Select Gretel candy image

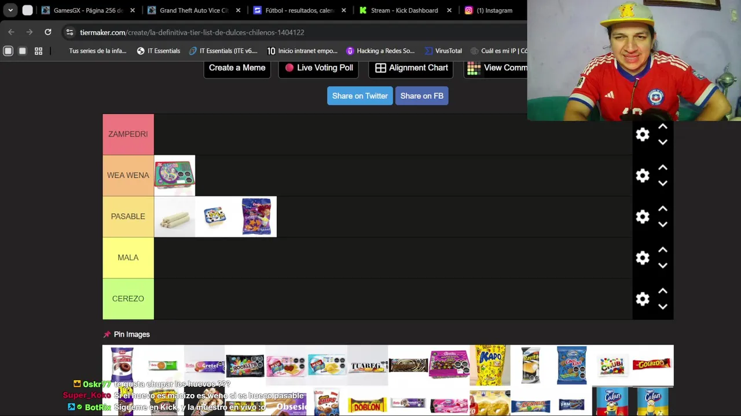pos(204,366)
